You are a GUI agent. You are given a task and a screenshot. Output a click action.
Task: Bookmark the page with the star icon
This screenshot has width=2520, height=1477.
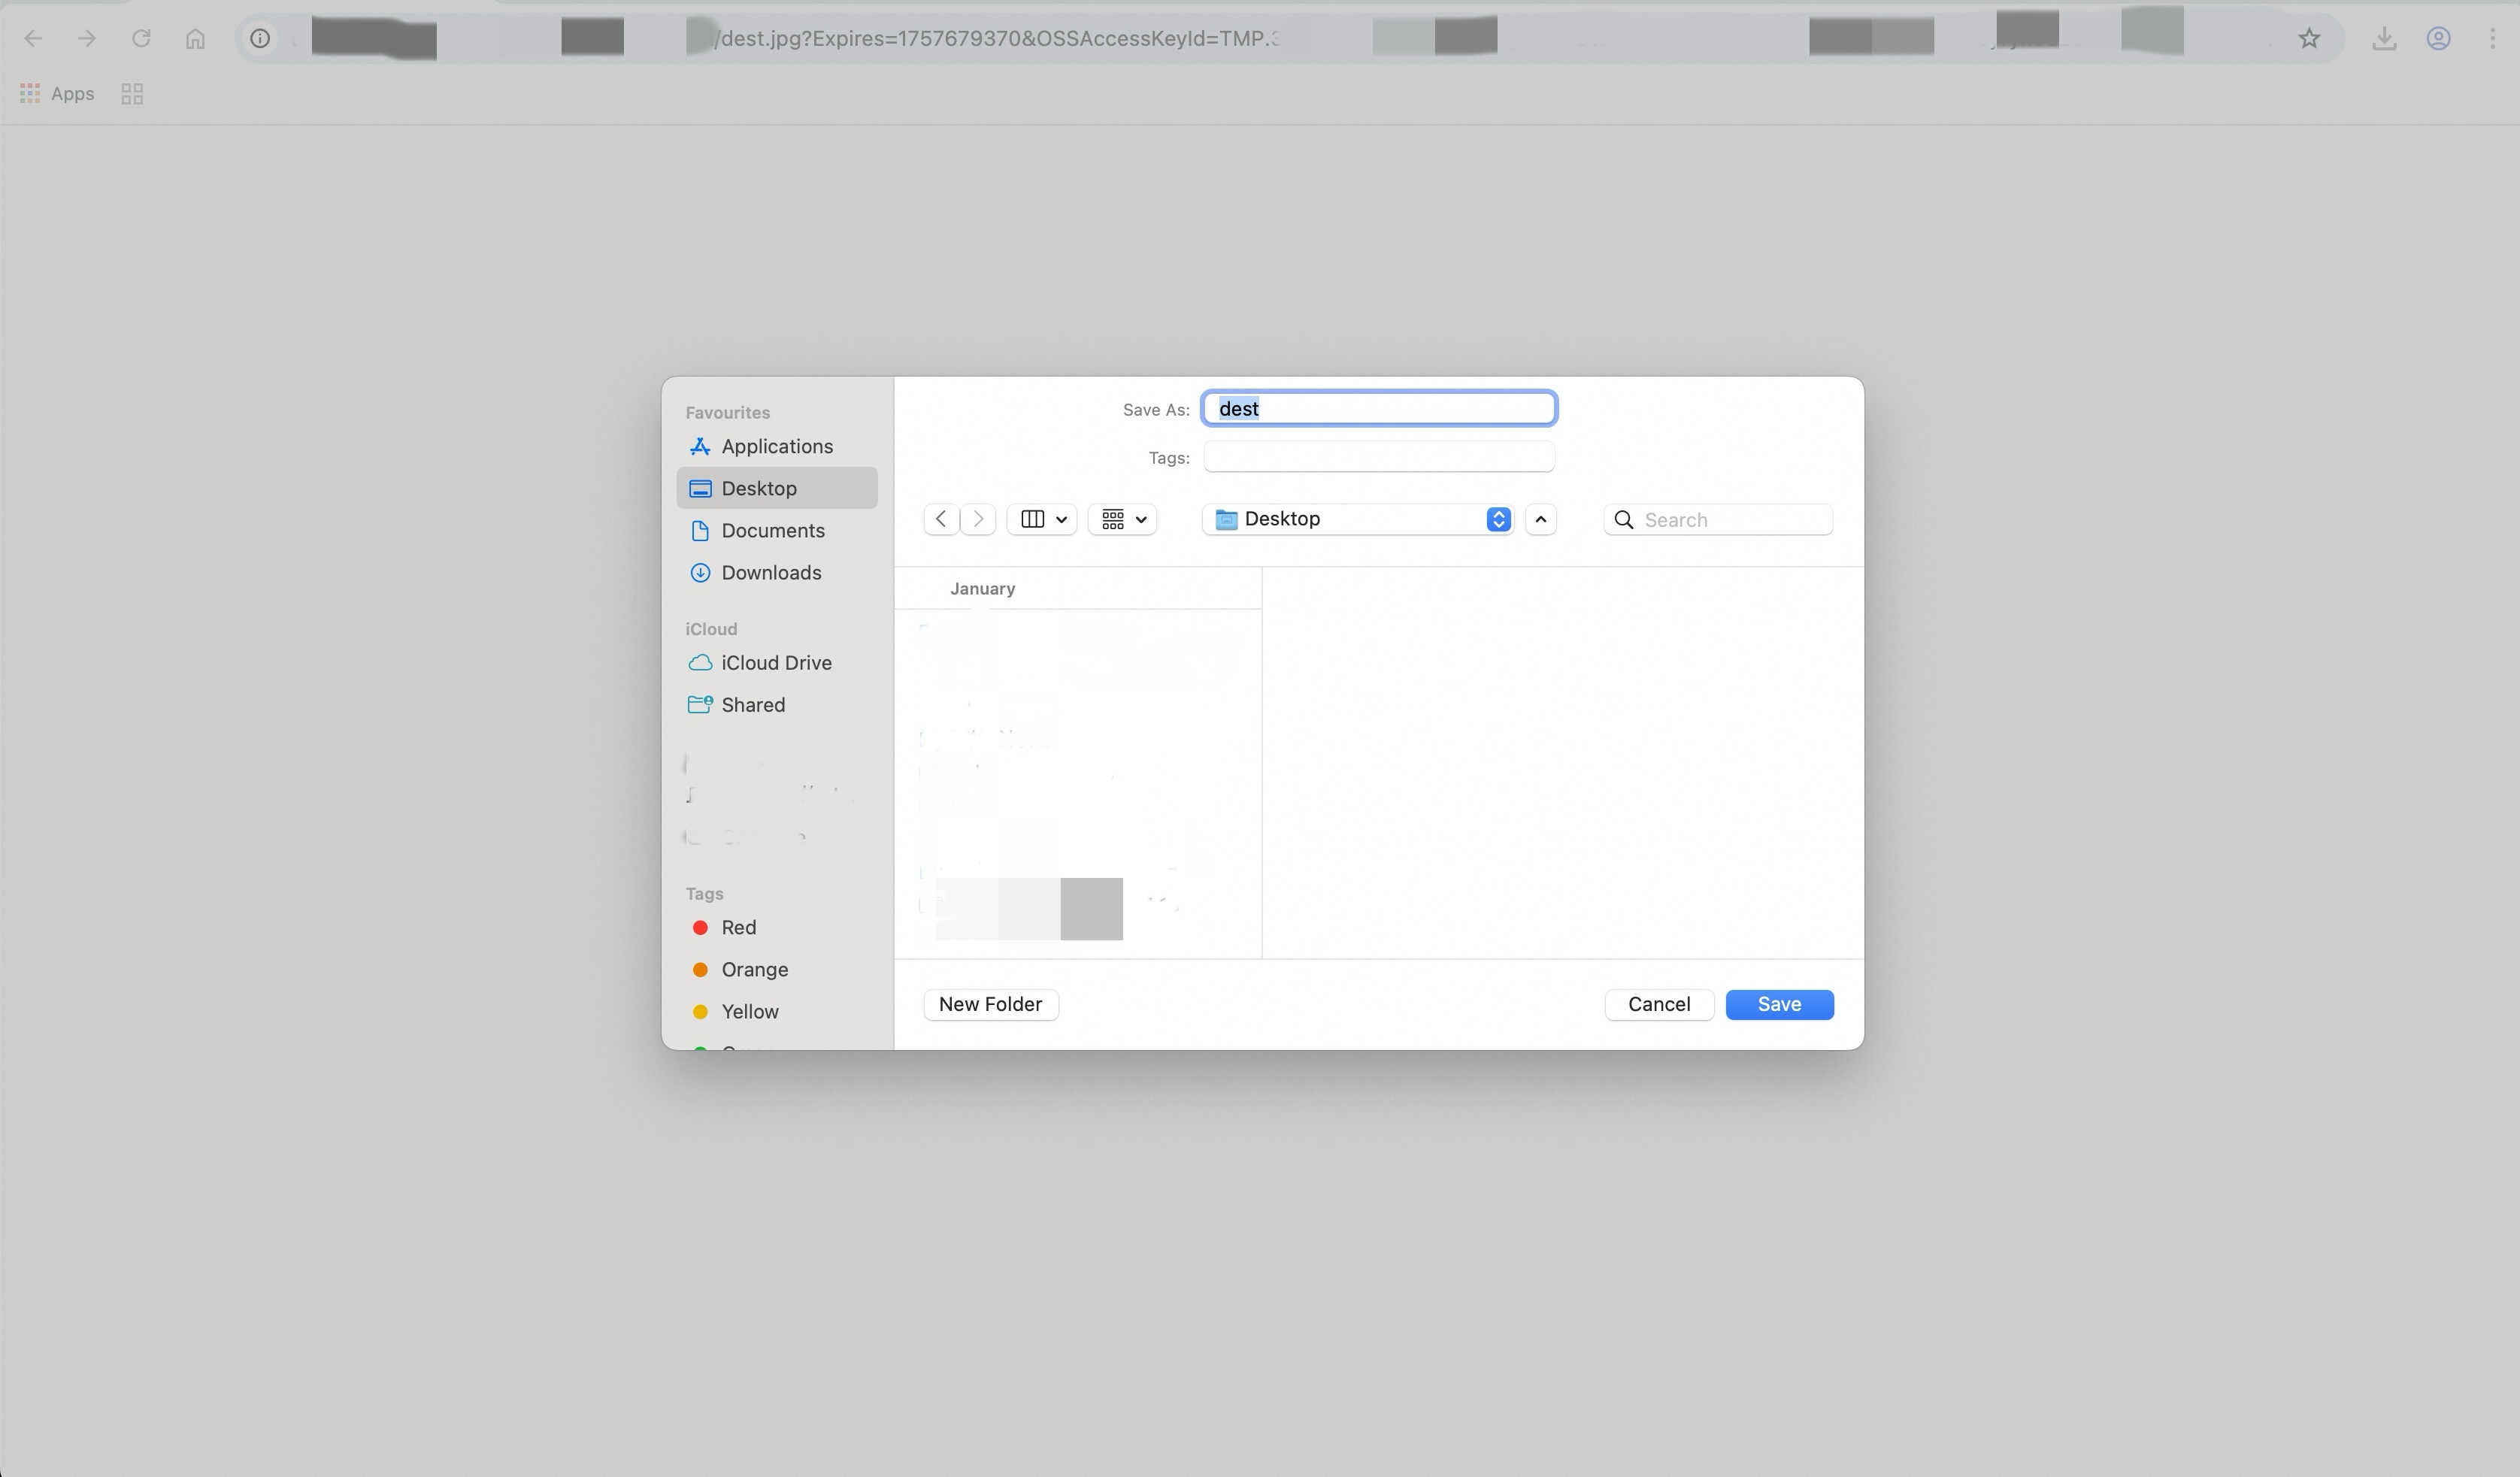tap(2309, 39)
